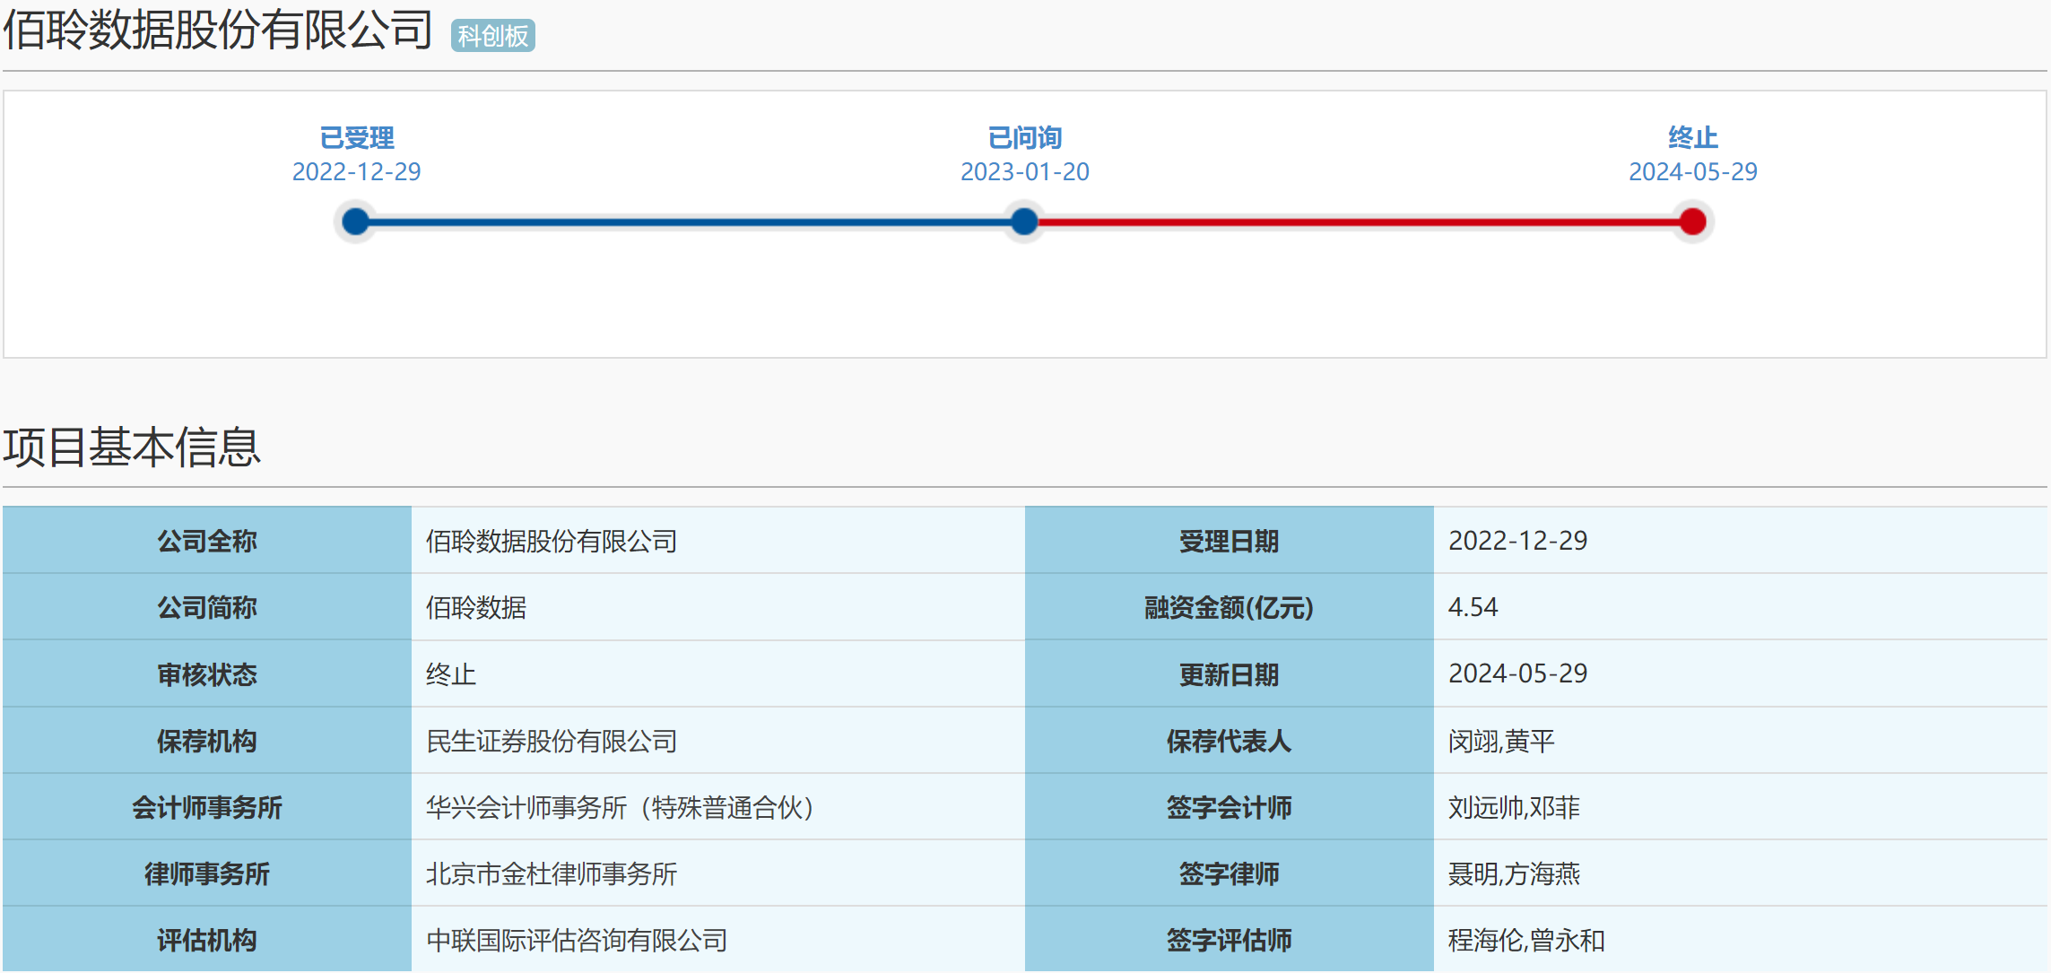Viewport: 2051px width, 973px height.
Task: Click the 签字会计师 header cell
Action: (x=1229, y=807)
